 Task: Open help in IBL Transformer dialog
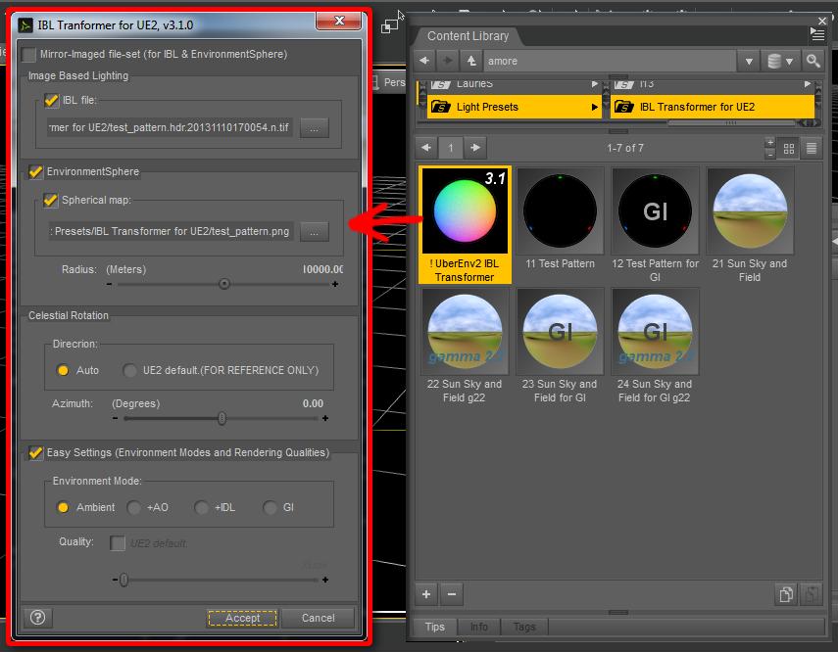(x=37, y=618)
